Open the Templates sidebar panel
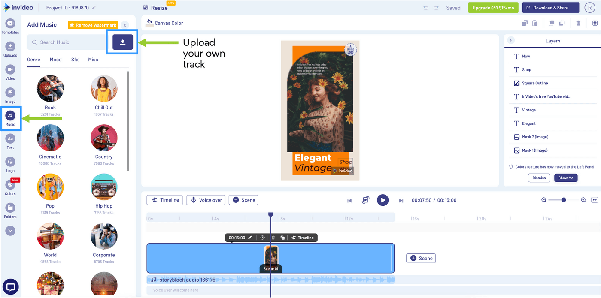601x298 pixels. [x=10, y=26]
